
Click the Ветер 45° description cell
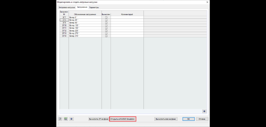pyautogui.click(x=85, y=20)
